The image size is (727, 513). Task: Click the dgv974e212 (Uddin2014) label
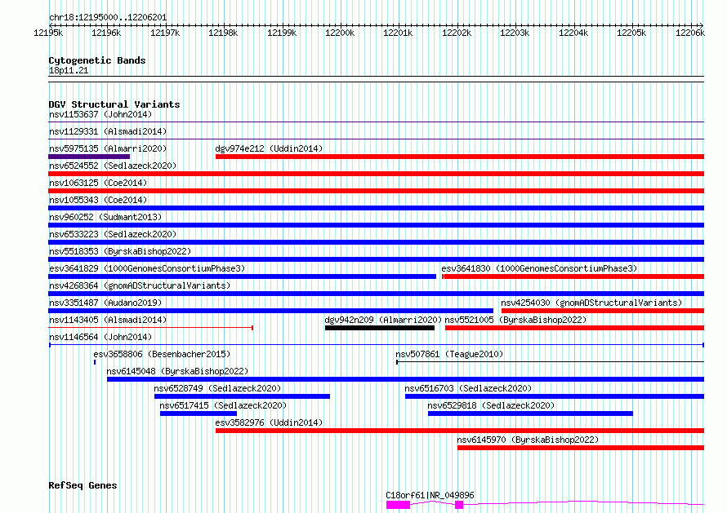(x=269, y=148)
